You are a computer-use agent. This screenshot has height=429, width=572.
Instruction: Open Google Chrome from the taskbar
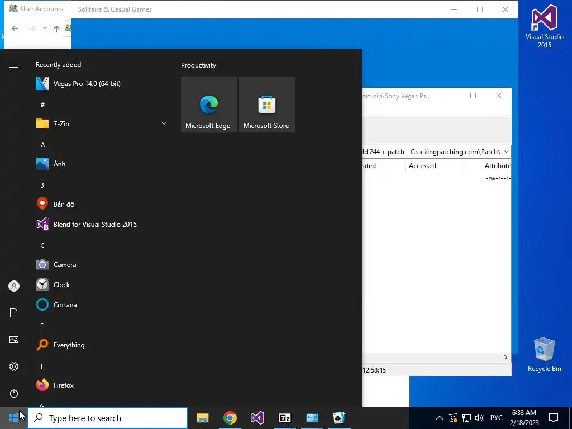point(230,418)
